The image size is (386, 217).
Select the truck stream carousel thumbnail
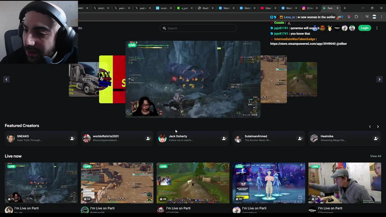[84, 79]
